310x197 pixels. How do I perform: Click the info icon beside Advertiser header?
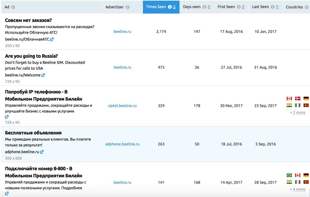128,7
